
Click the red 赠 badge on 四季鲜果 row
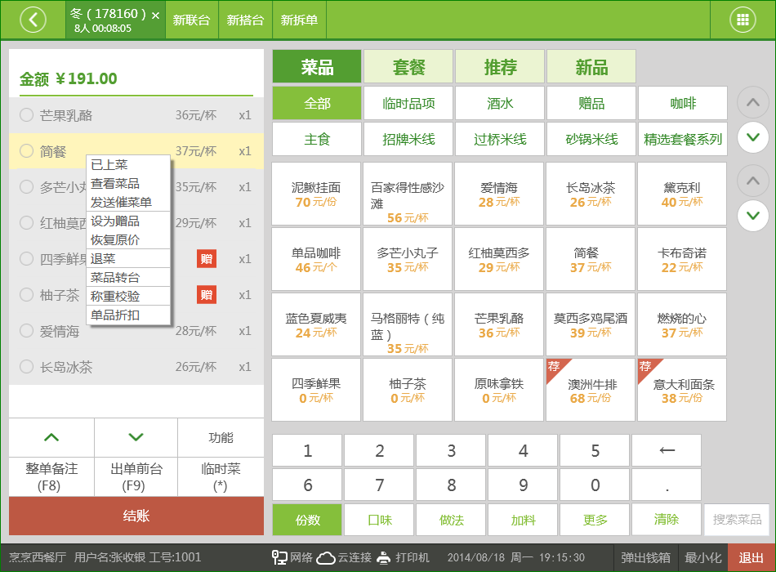(x=207, y=258)
